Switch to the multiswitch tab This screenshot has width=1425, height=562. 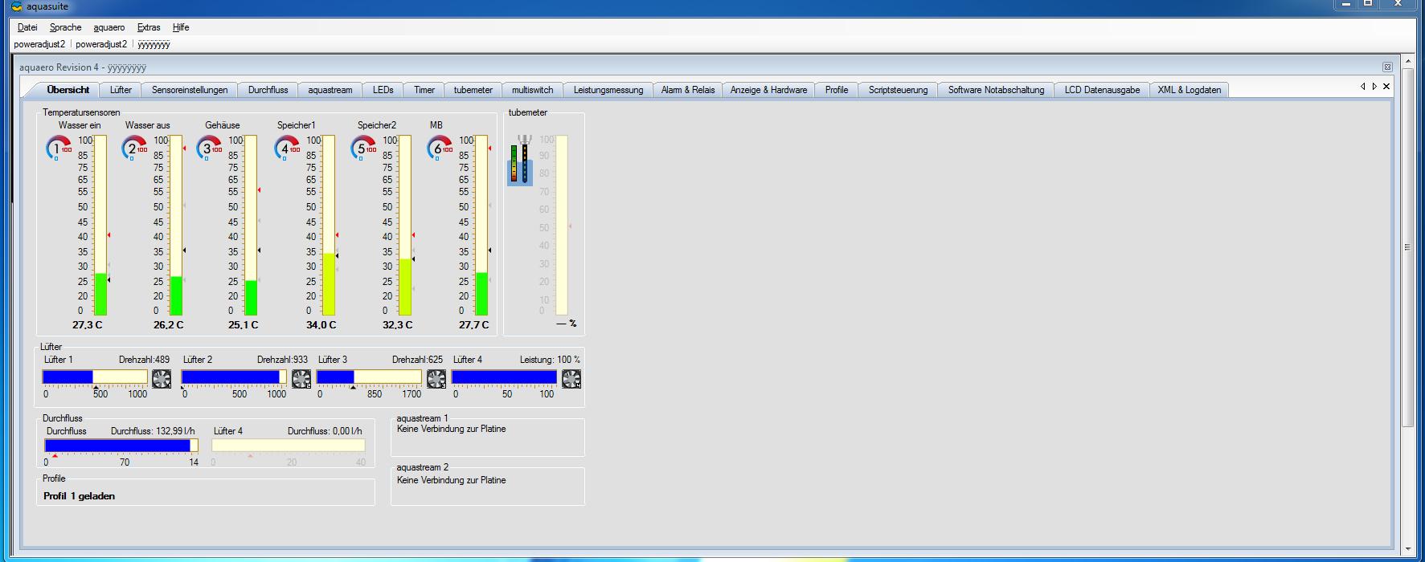pyautogui.click(x=533, y=90)
